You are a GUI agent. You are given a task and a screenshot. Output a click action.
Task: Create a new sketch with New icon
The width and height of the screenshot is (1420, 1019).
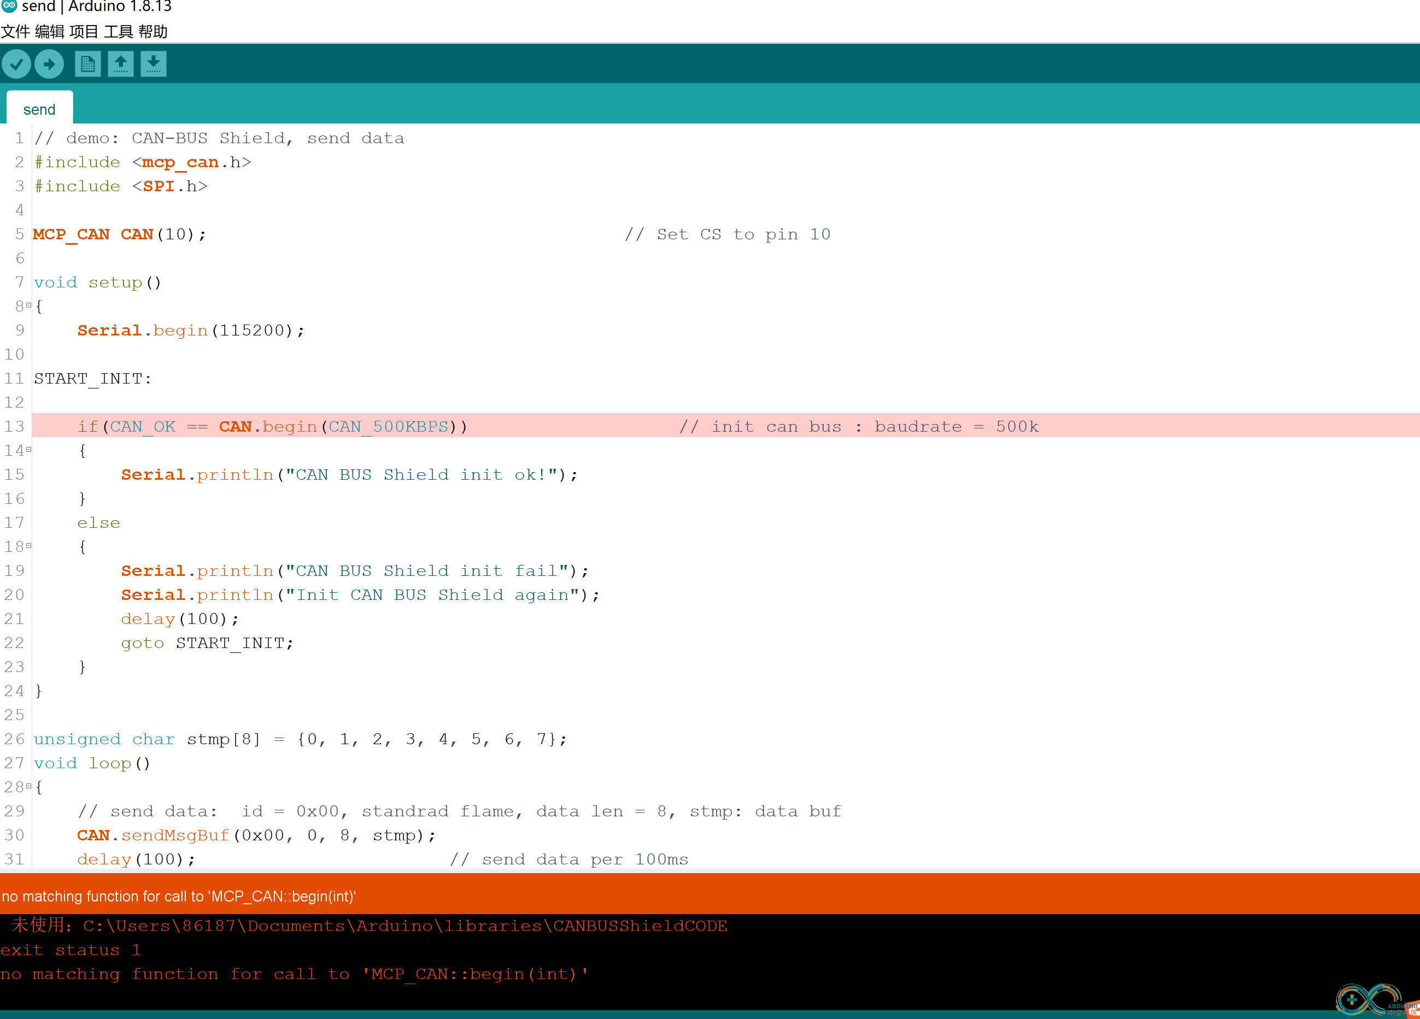click(x=87, y=64)
